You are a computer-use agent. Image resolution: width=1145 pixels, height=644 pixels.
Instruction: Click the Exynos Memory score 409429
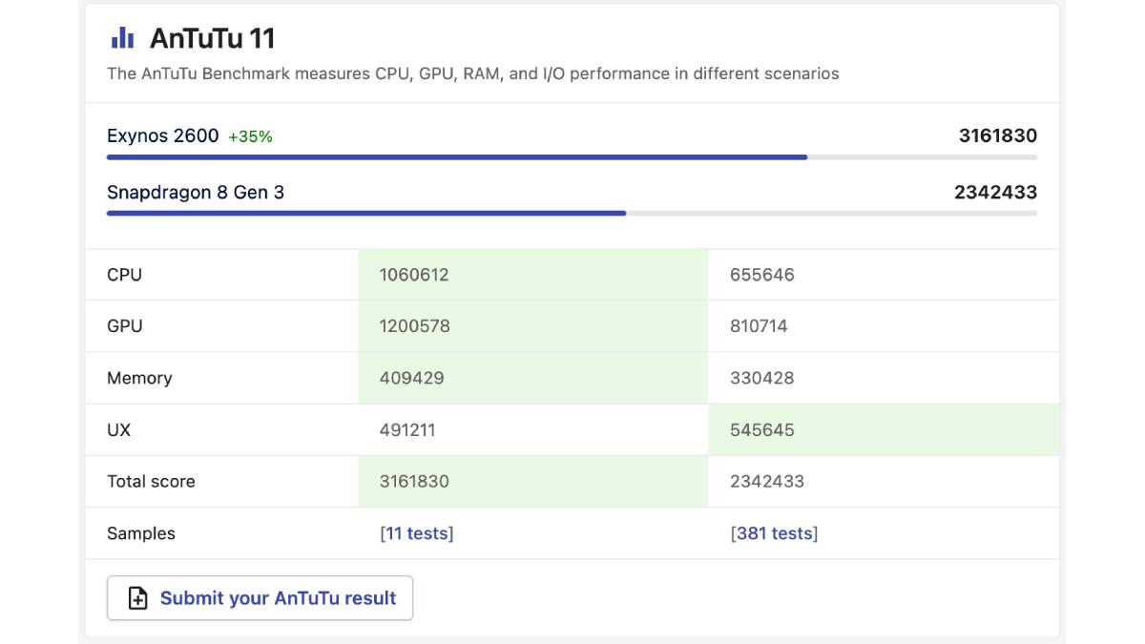point(411,378)
